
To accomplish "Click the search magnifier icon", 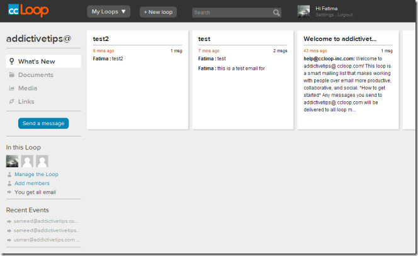I will click(x=276, y=13).
